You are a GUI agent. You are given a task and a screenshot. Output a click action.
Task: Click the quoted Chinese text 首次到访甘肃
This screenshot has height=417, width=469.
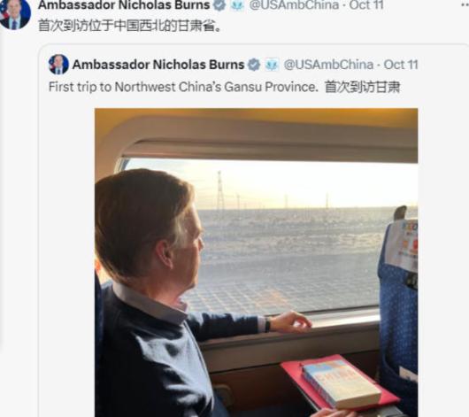click(x=362, y=87)
